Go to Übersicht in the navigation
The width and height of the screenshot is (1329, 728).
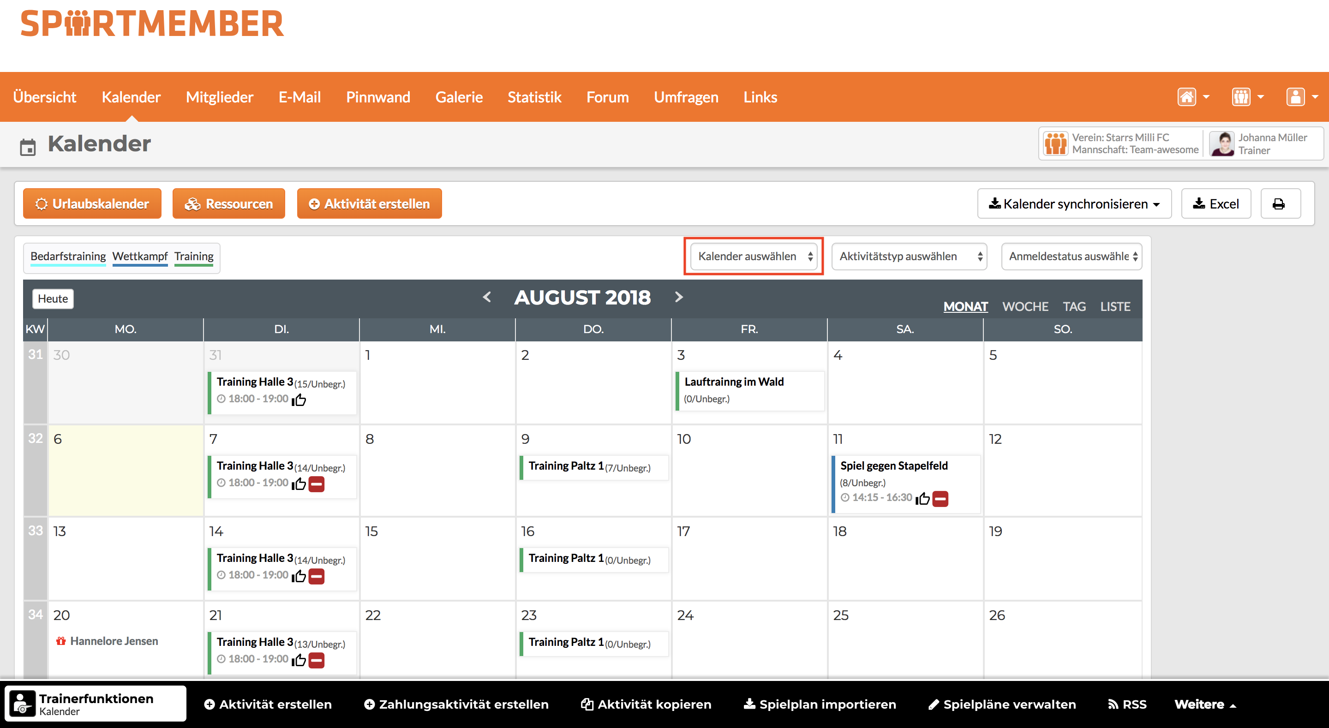45,97
